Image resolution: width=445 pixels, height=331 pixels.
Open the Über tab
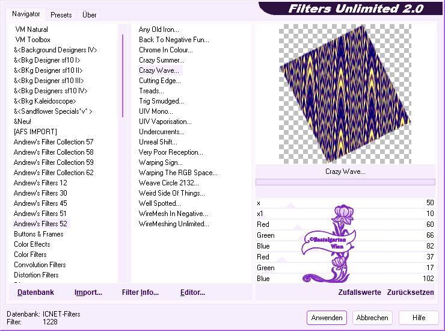tap(89, 15)
